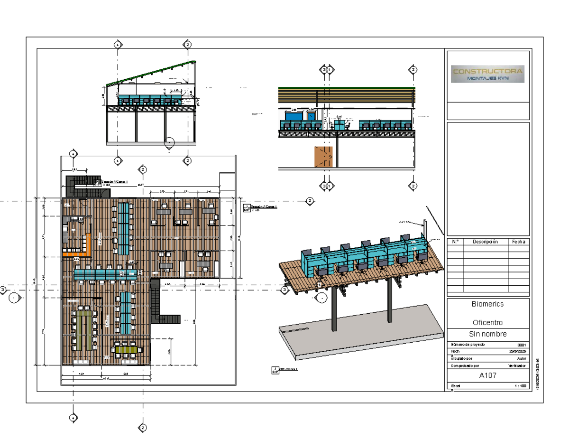The image size is (569, 440).
Task: Select sheet number A107 in title block
Action: click(488, 375)
